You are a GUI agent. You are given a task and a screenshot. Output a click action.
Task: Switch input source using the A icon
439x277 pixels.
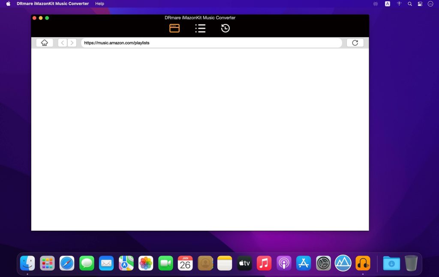388,3
